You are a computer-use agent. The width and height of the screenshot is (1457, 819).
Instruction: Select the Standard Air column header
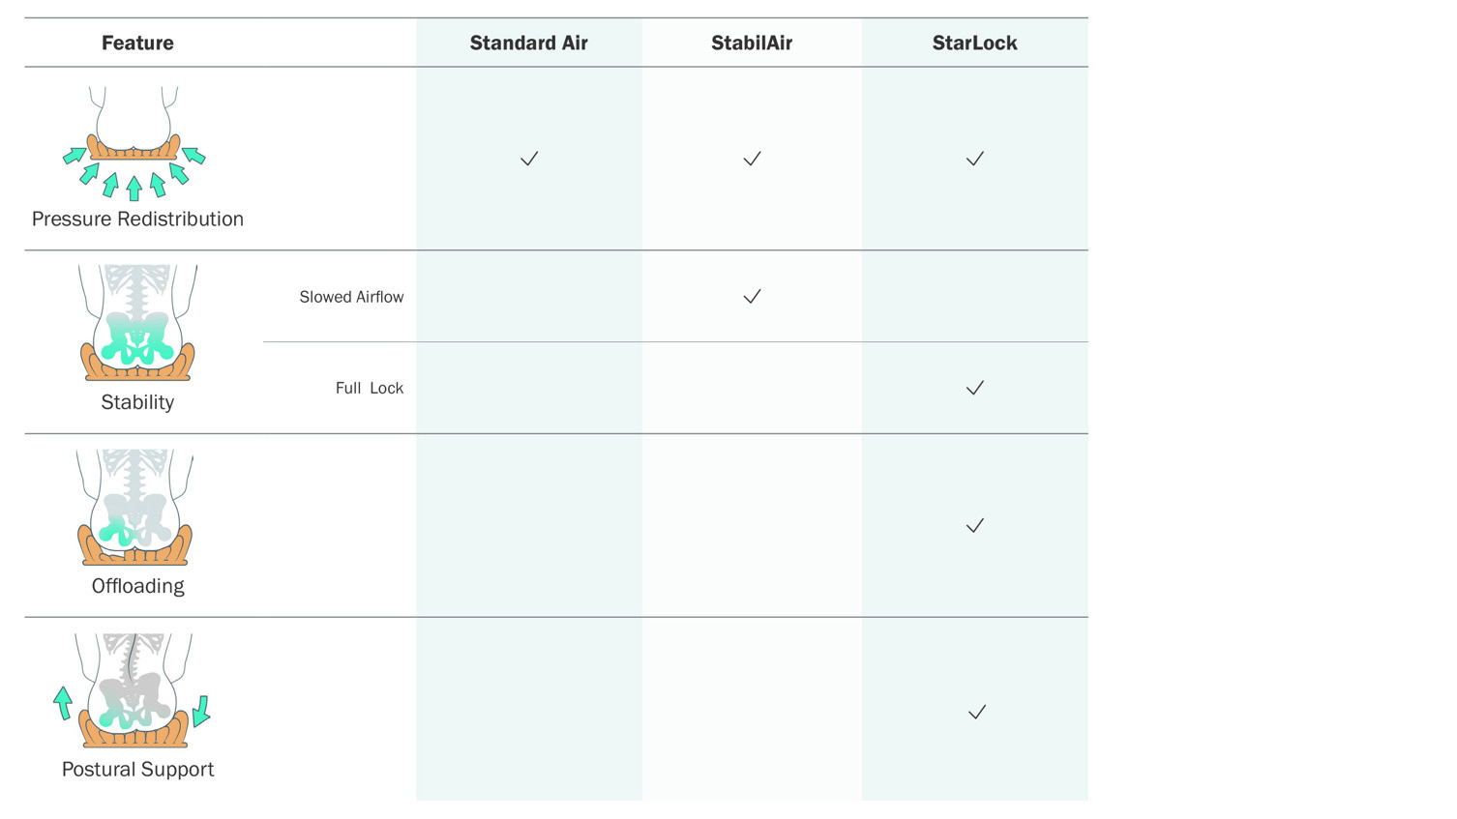click(x=528, y=43)
